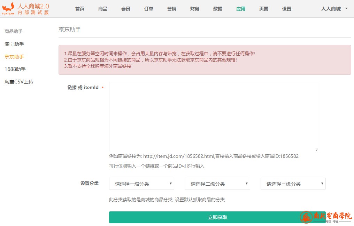Select 淘宝助手 in the sidebar
The height and width of the screenshot is (226, 354).
coord(14,44)
